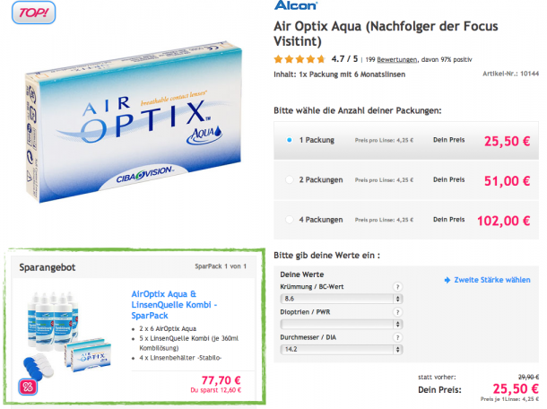Open help for Durchmesser / DIA
Image resolution: width=547 pixels, height=409 pixels.
(397, 337)
